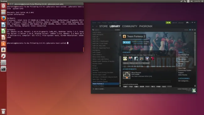Open the keyboard layout indicator in top panel
204x115 pixels.
click(188, 1)
